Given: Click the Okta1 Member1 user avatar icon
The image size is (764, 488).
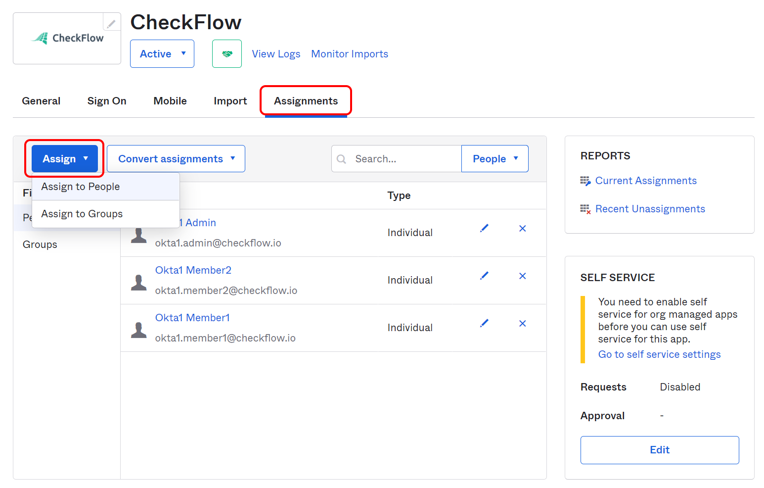Looking at the screenshot, I should point(139,330).
